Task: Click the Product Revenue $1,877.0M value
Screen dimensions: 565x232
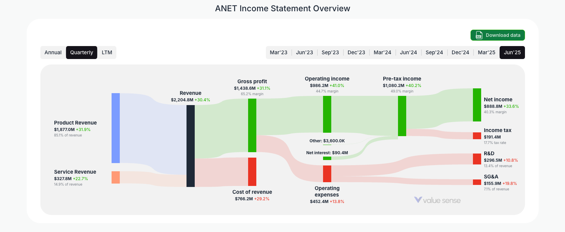Action: (x=64, y=130)
